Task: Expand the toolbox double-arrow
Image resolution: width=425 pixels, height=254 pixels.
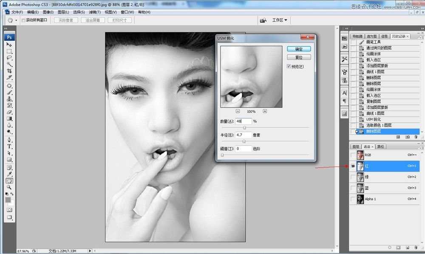Action: (6, 28)
